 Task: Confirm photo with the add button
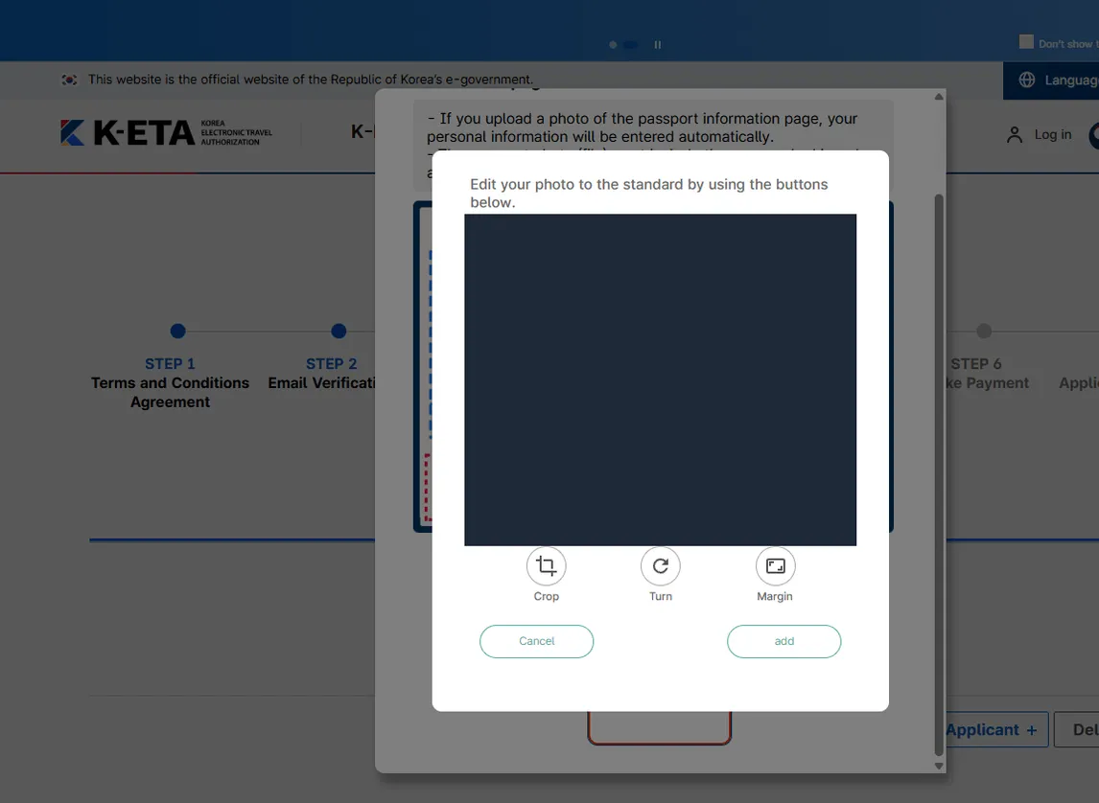tap(783, 641)
